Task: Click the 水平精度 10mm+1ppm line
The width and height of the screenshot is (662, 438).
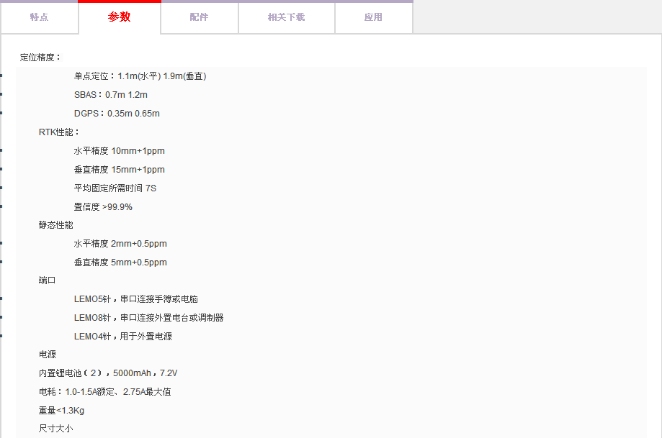Action: point(119,151)
